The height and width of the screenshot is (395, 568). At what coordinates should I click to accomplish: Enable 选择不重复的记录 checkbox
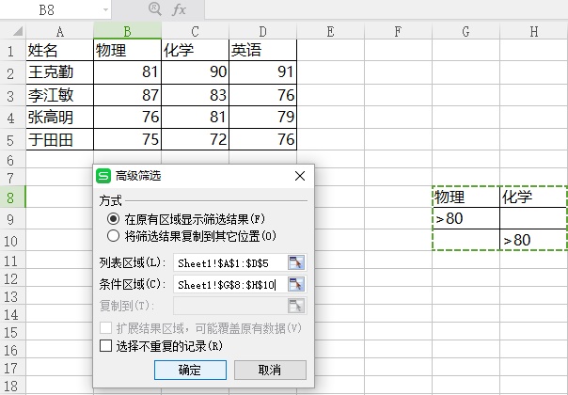point(105,345)
